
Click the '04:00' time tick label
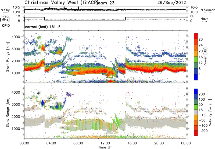(51, 143)
